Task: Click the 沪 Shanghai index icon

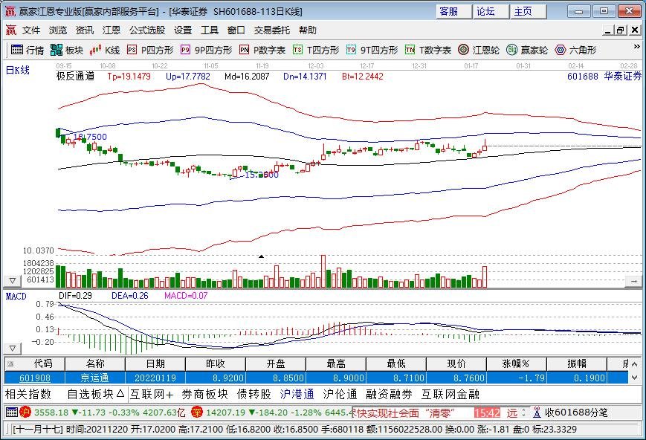Action: tap(25, 412)
